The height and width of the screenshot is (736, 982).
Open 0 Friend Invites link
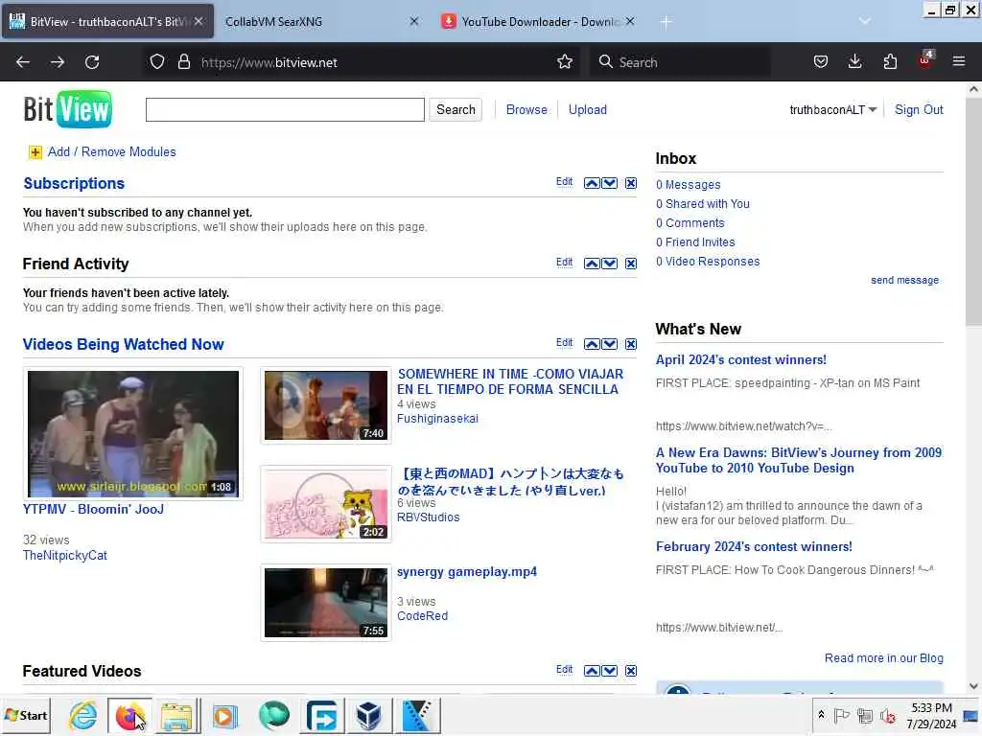[695, 242]
